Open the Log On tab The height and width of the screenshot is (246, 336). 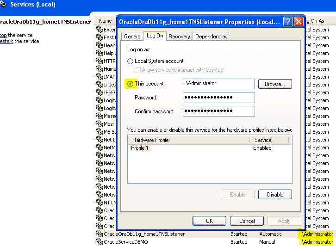tap(155, 36)
